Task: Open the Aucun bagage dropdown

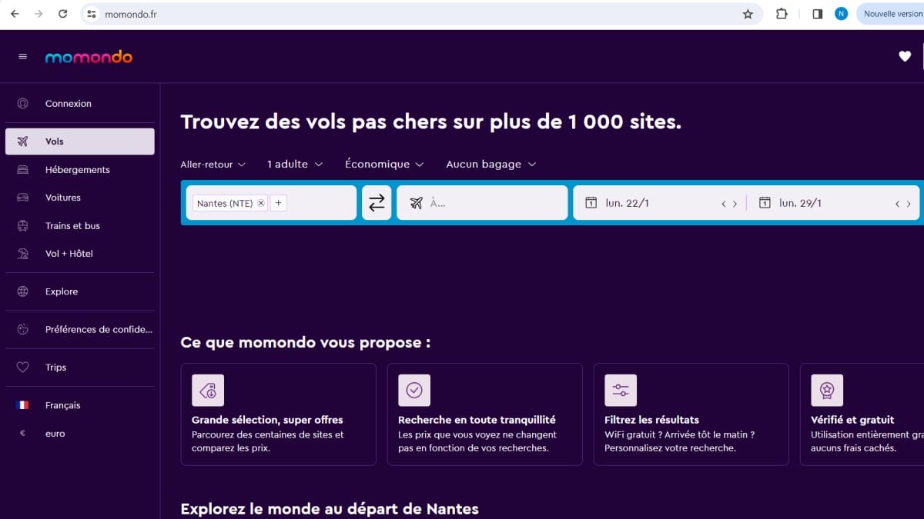Action: coord(490,165)
